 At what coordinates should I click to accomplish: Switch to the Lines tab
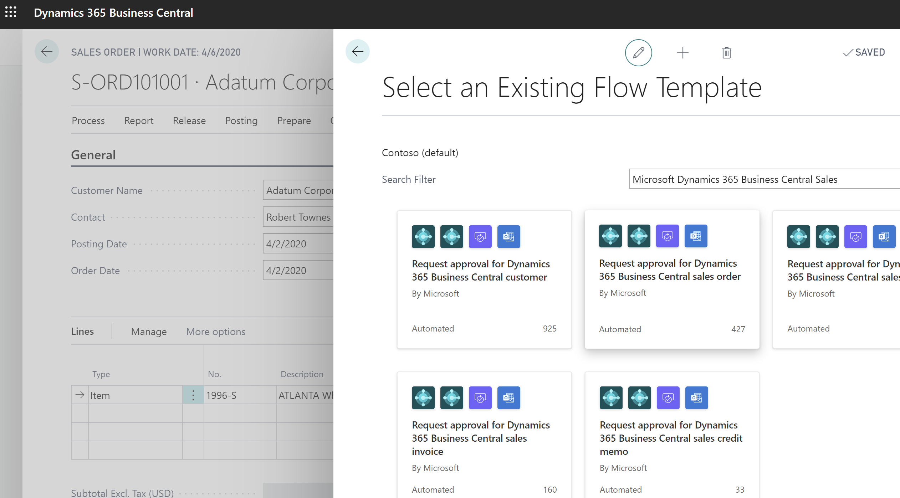[82, 331]
